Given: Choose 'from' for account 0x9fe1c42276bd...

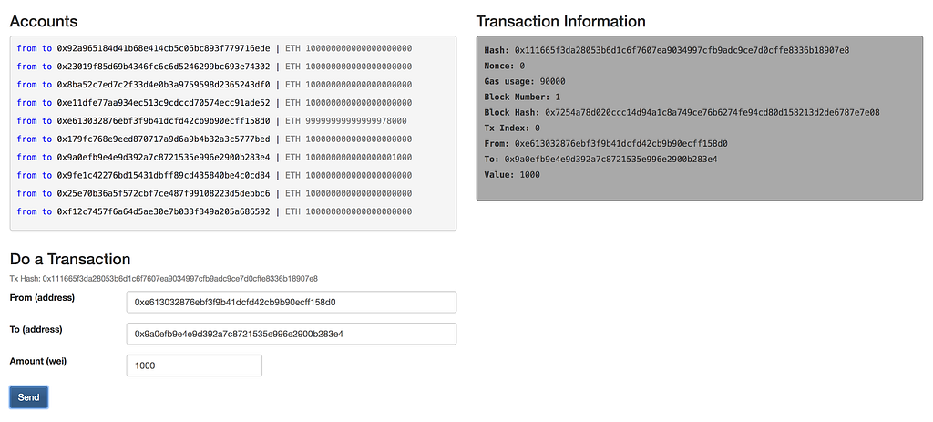Looking at the screenshot, I should (26, 176).
